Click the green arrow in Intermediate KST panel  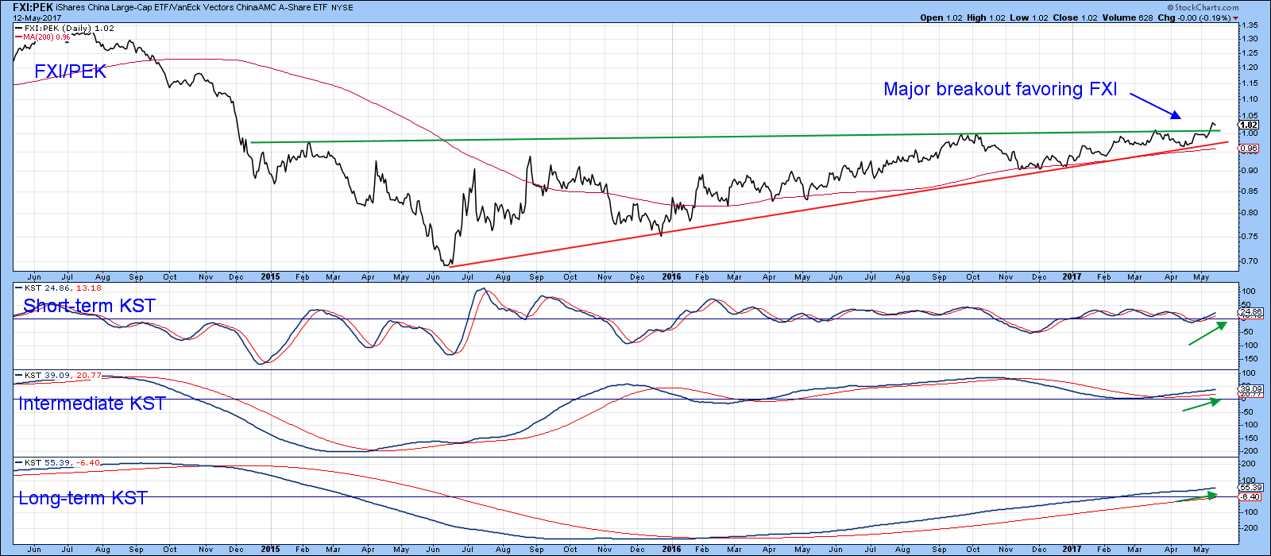click(1200, 405)
